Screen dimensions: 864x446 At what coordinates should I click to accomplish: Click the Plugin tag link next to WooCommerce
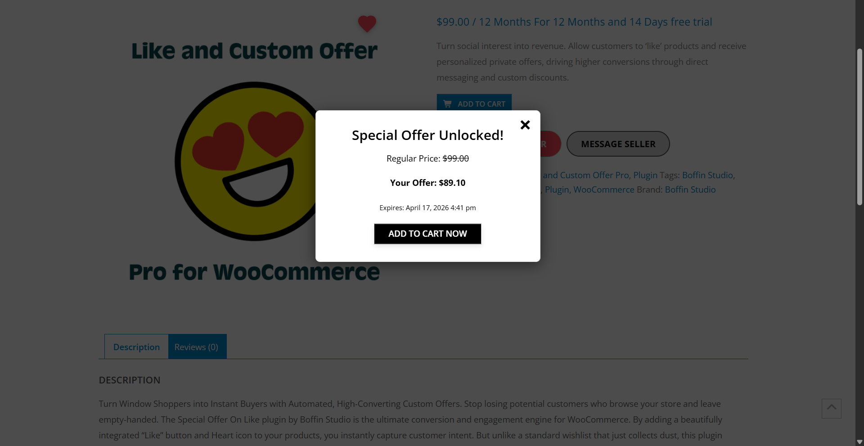[x=557, y=189]
